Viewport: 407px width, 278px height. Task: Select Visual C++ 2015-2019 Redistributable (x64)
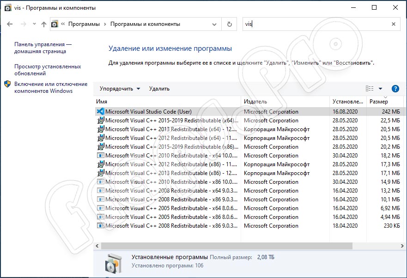(x=249, y=121)
